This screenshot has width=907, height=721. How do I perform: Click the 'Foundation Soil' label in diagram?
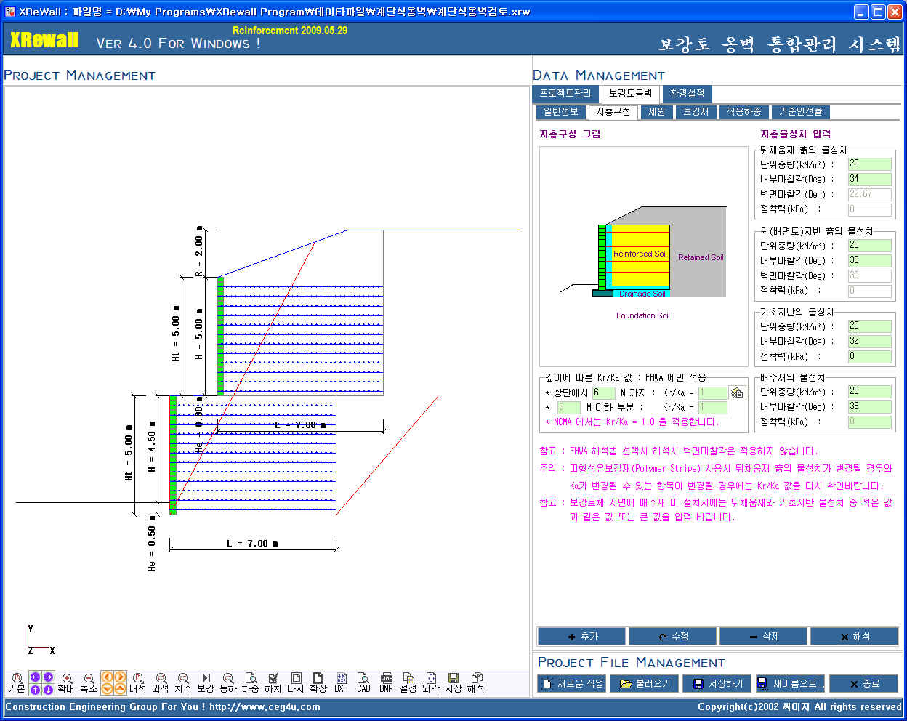[x=642, y=315]
